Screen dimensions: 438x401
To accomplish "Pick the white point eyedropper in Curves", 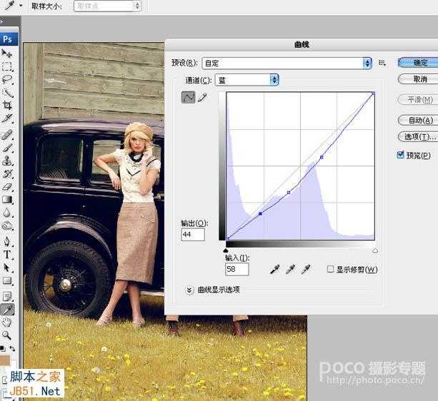I will [306, 269].
